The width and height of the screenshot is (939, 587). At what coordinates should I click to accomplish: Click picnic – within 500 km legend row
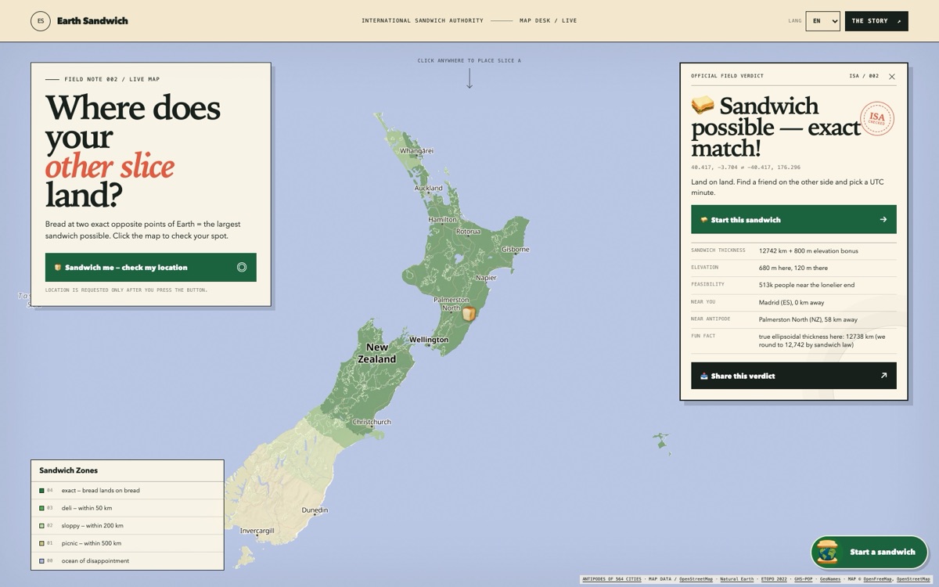[x=128, y=543]
